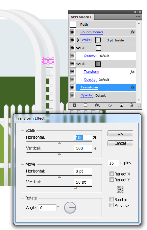Toggle visibility of the first Fill
Viewport: 147px width, 230px height.
[72, 48]
